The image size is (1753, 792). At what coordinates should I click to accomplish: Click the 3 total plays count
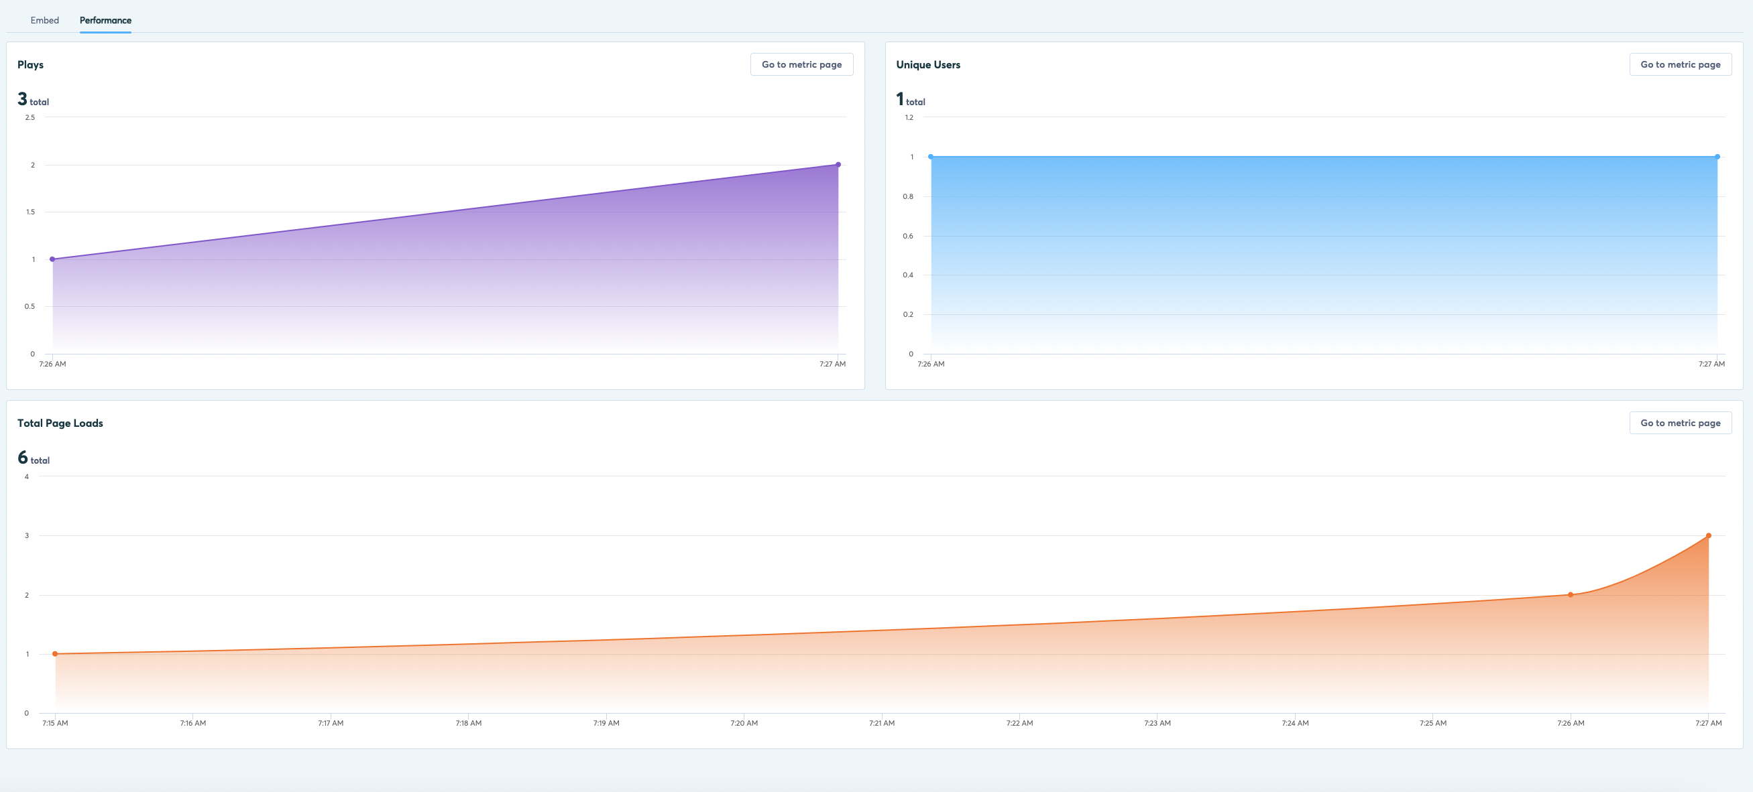(x=33, y=100)
